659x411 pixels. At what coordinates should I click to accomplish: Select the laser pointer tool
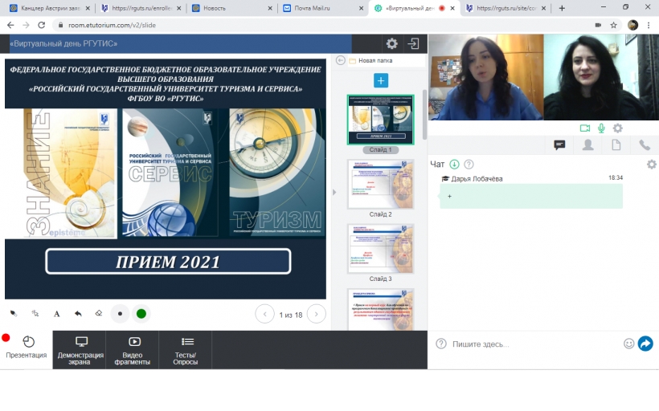pyautogui.click(x=35, y=314)
